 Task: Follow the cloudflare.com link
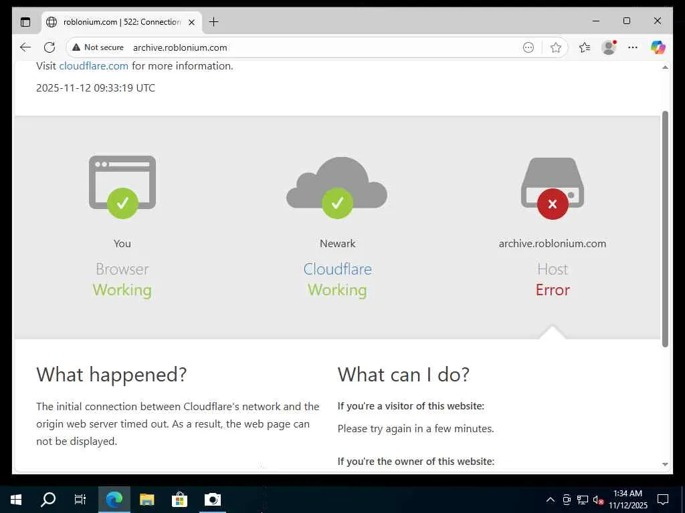pos(94,66)
